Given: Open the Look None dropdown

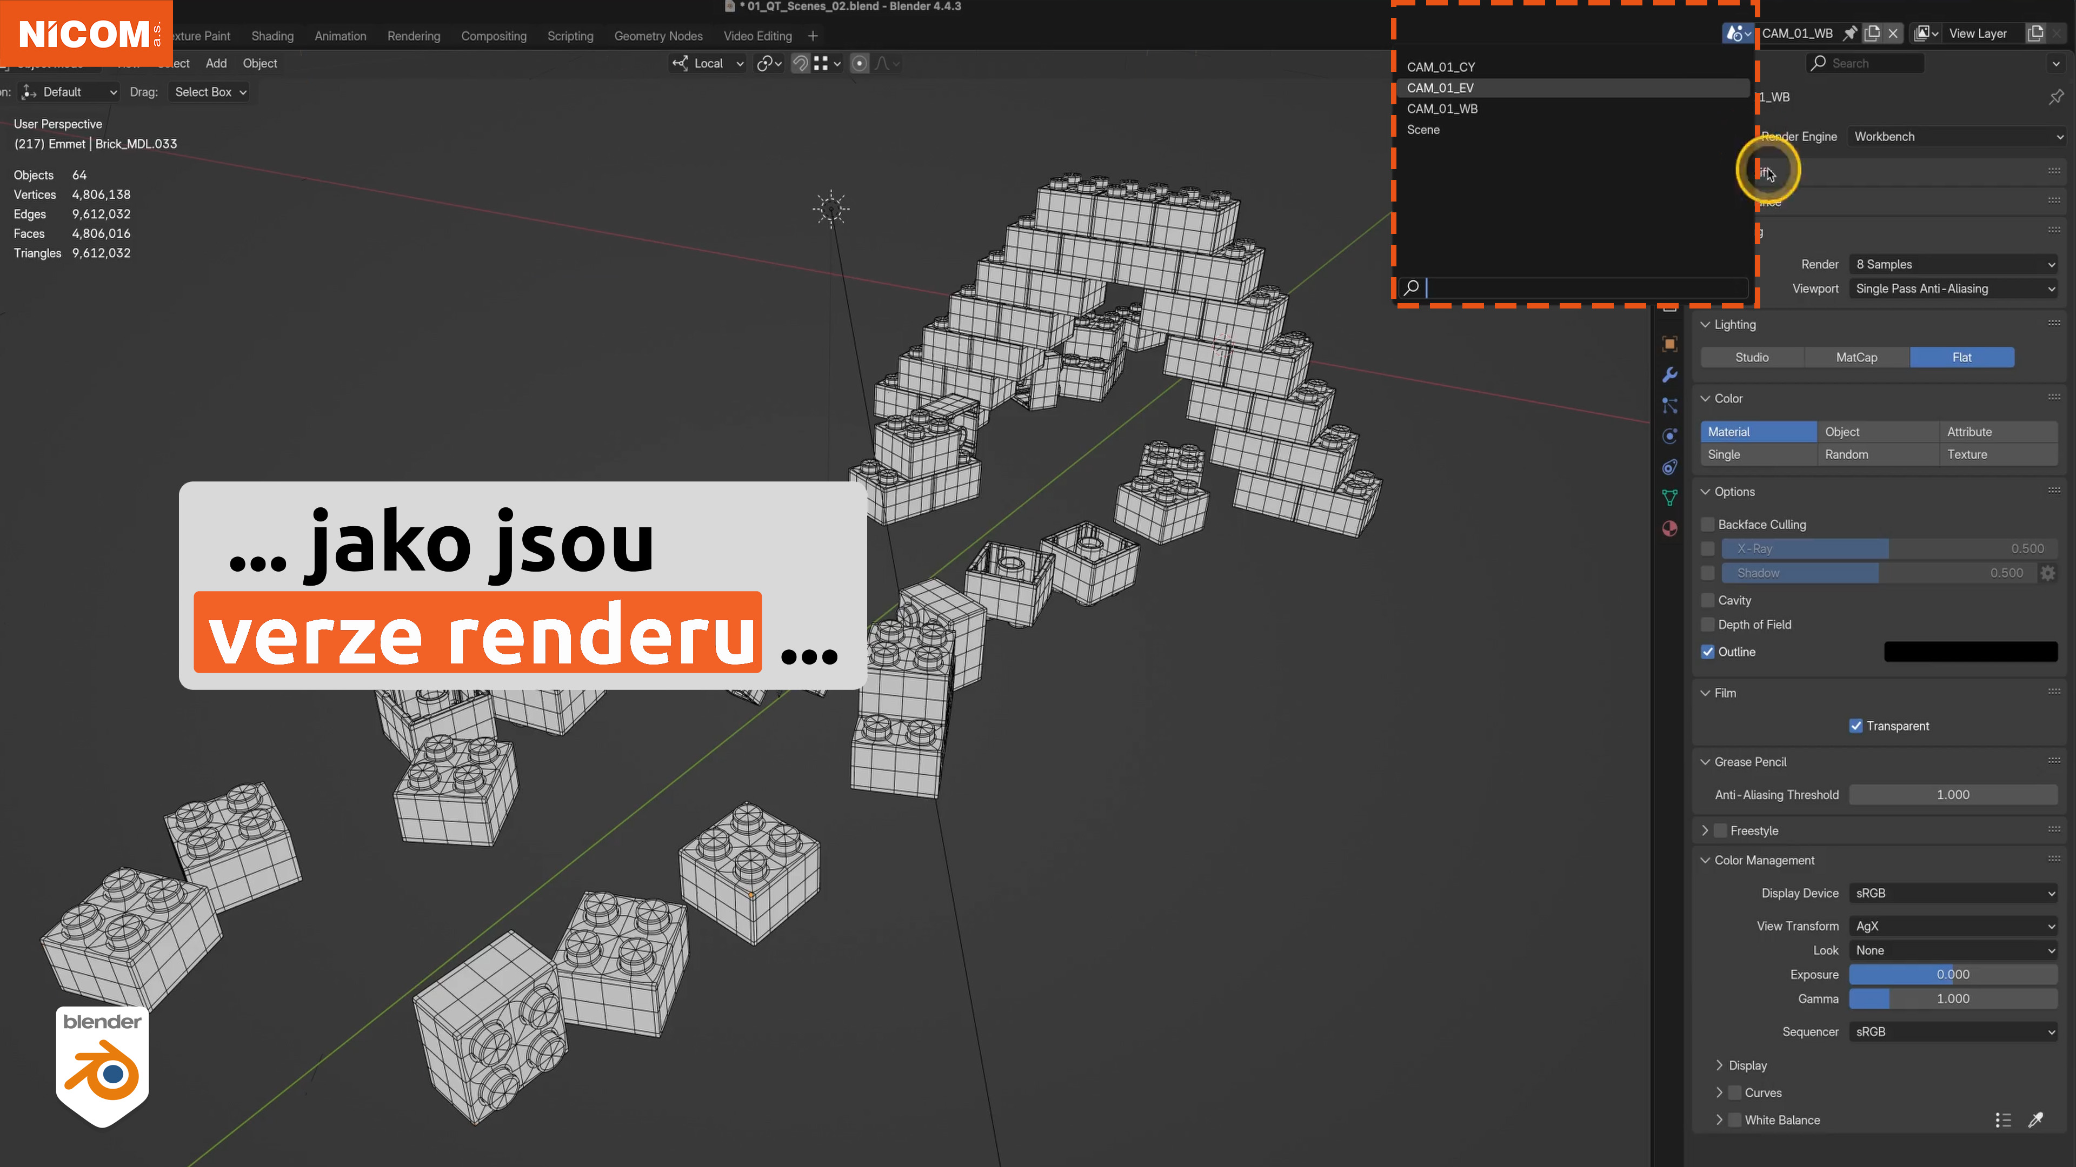Looking at the screenshot, I should click(x=1953, y=950).
